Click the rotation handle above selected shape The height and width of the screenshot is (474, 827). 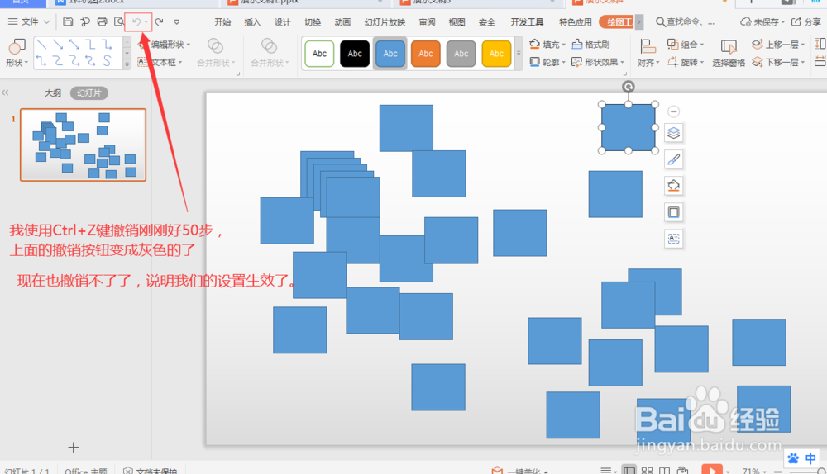629,87
